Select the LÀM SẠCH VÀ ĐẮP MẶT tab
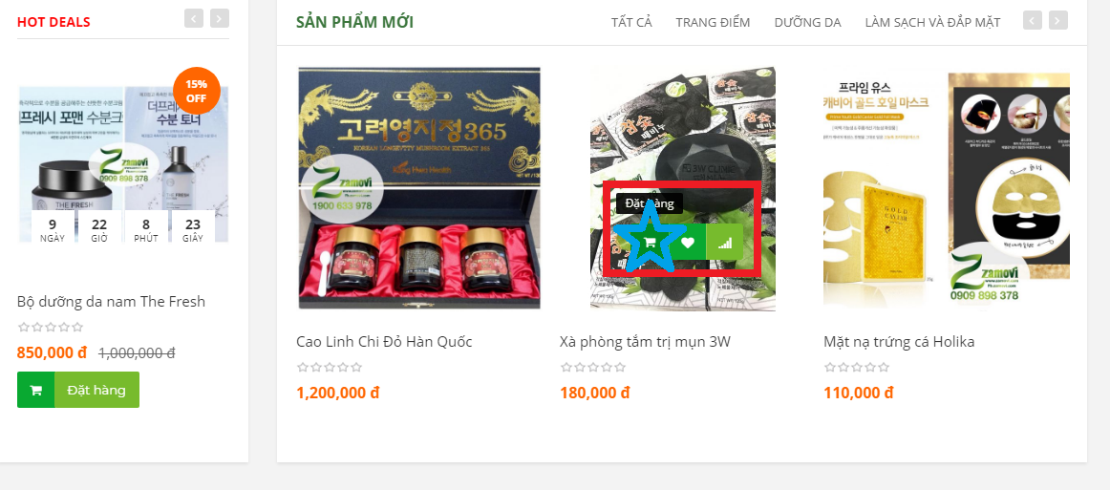This screenshot has width=1110, height=490. coord(932,23)
